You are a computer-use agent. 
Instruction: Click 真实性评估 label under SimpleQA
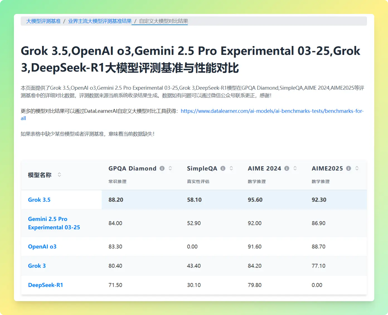tap(198, 181)
